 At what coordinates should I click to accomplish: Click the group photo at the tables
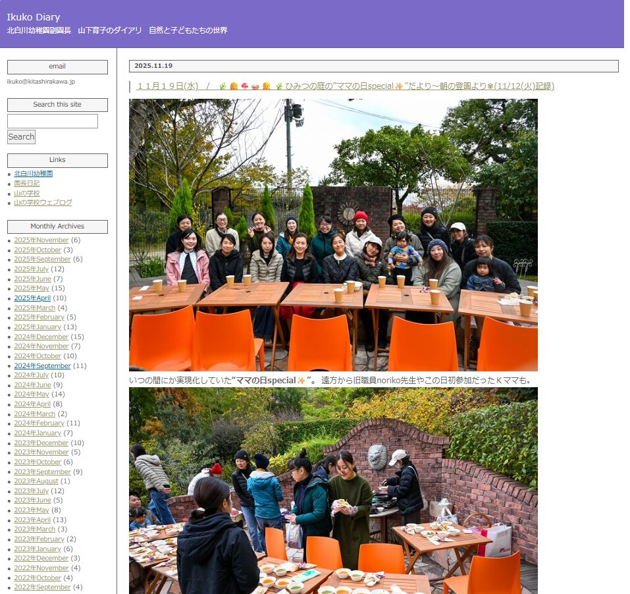coord(333,235)
